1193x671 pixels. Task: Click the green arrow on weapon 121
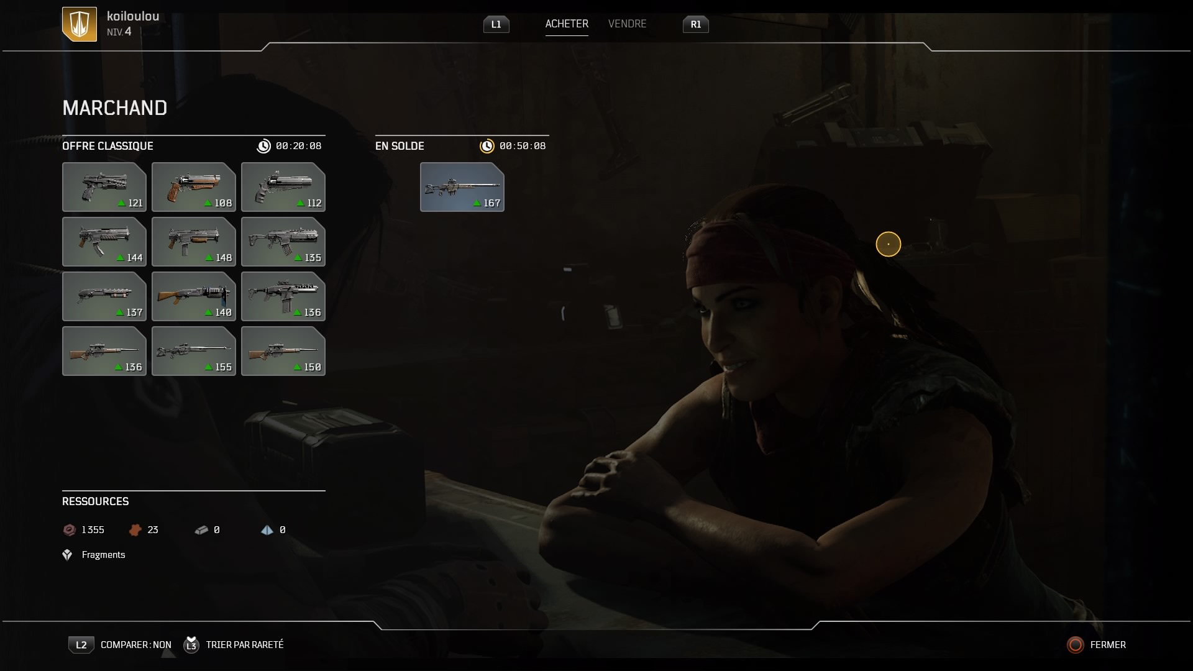tap(122, 203)
